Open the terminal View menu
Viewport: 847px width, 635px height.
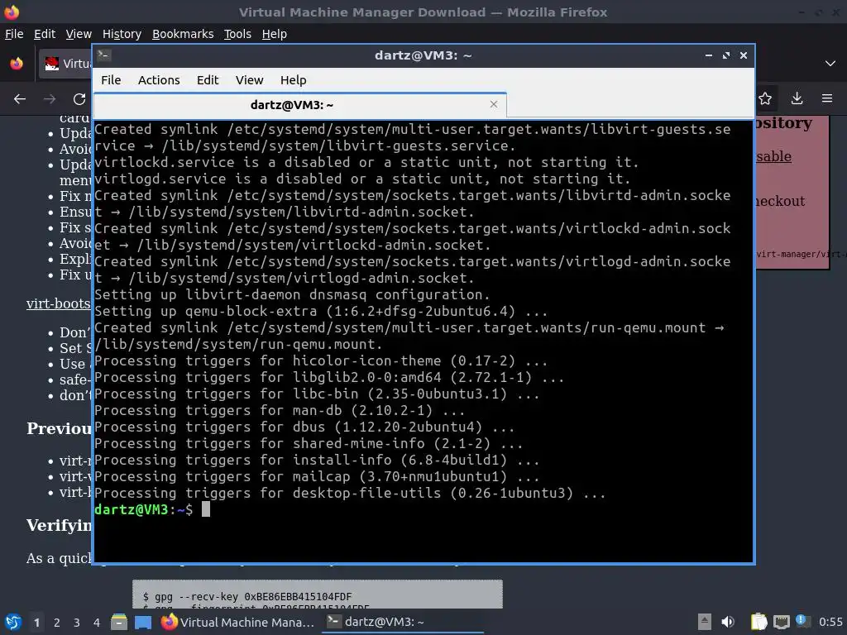pyautogui.click(x=249, y=80)
